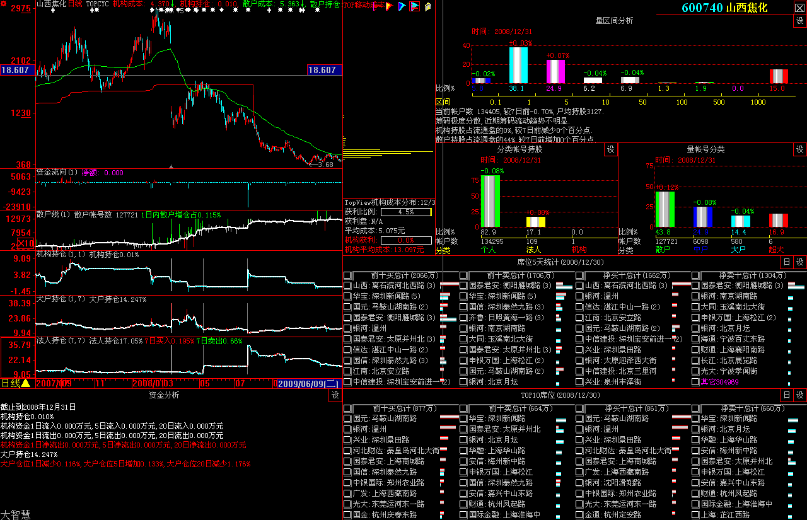
Task: Toggle checkbox for 国泰君安:衡阳雁城路 in 前十卖总计
Action: click(463, 286)
